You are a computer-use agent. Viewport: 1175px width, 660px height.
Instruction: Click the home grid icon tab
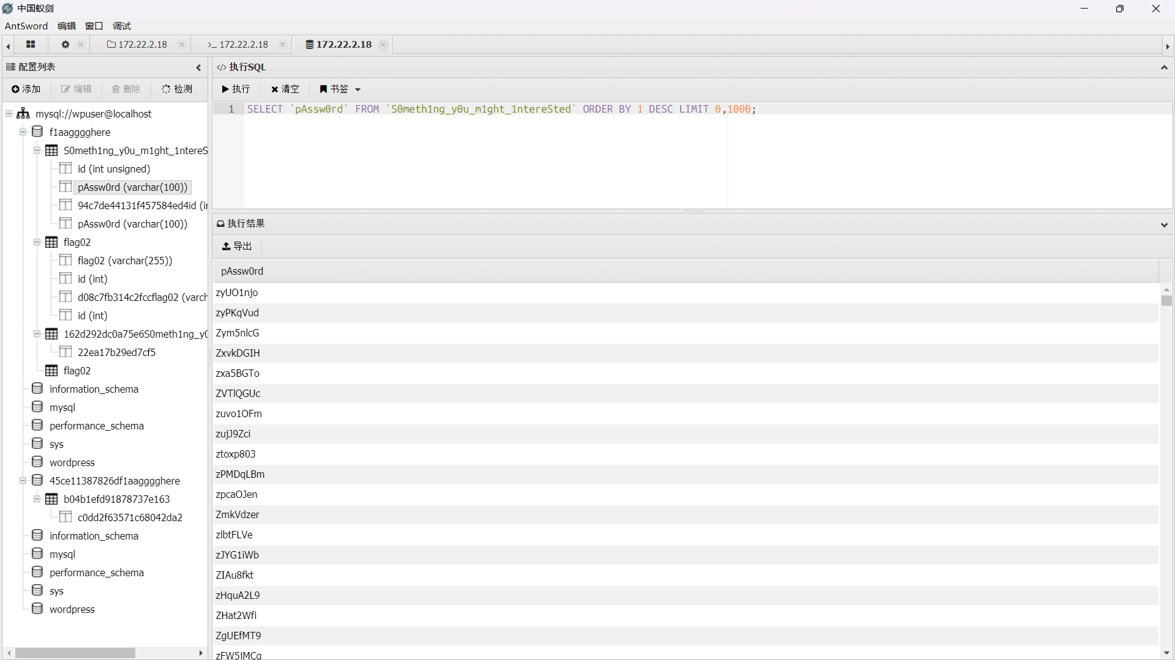(x=31, y=45)
